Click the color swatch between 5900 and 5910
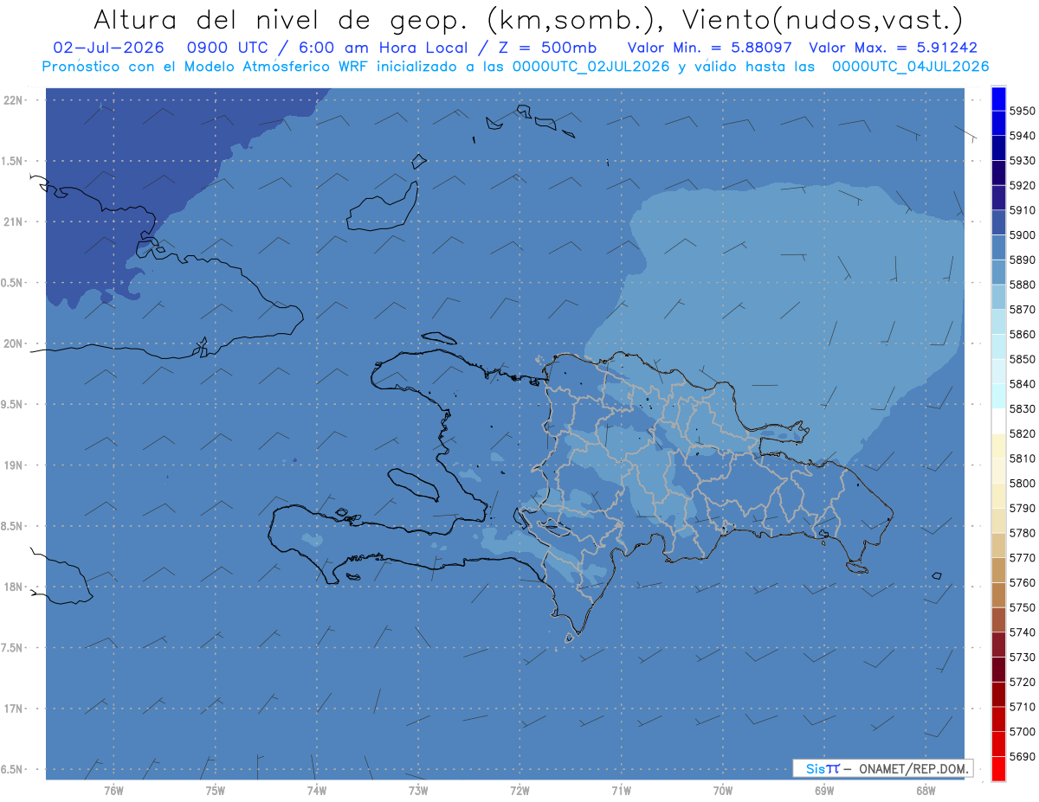This screenshot has height=802, width=1039. click(x=998, y=222)
